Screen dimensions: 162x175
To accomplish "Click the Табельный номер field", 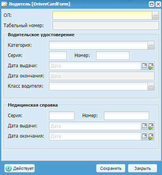I will (106, 26).
